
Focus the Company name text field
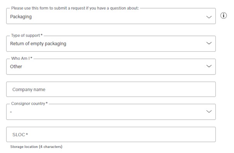[x=111, y=89]
